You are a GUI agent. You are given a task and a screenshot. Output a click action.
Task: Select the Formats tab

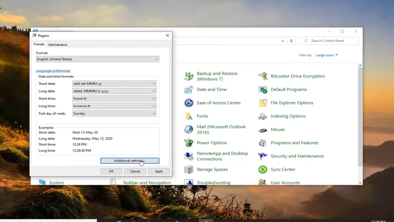click(x=39, y=44)
